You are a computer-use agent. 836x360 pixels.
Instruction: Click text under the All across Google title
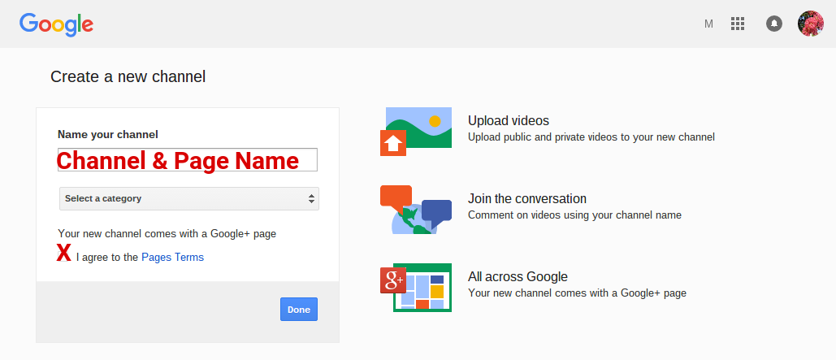coord(577,293)
